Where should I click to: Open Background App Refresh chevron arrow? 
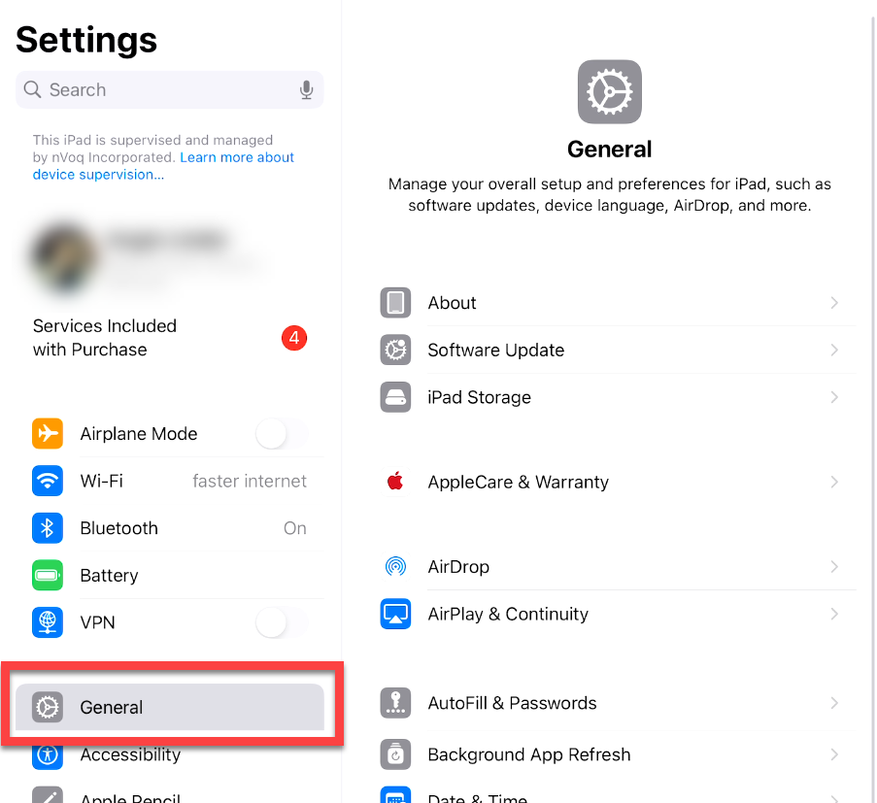click(x=833, y=754)
